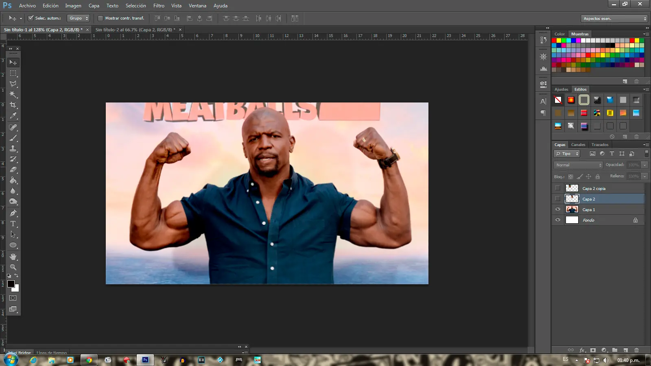Add a layer mask
The height and width of the screenshot is (366, 651).
[593, 350]
